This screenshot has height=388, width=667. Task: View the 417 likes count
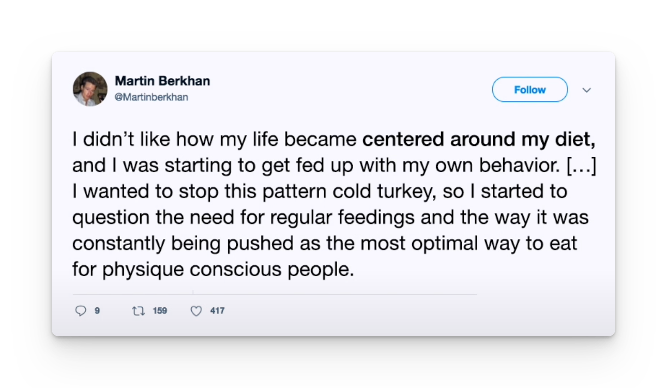point(217,310)
